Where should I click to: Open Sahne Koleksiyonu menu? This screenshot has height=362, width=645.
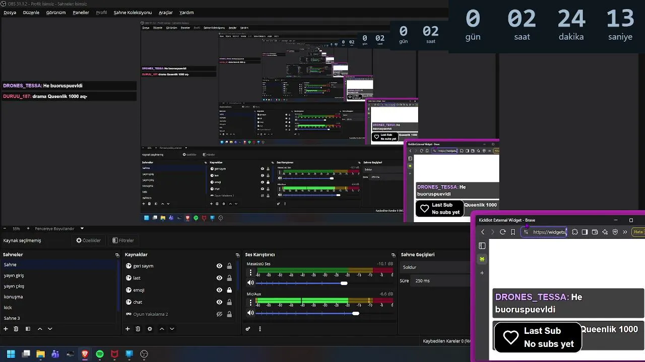point(133,13)
